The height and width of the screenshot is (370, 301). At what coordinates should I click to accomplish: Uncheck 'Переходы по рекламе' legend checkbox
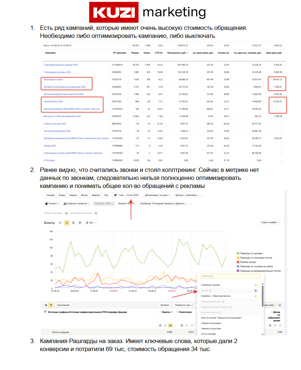[x=238, y=253]
